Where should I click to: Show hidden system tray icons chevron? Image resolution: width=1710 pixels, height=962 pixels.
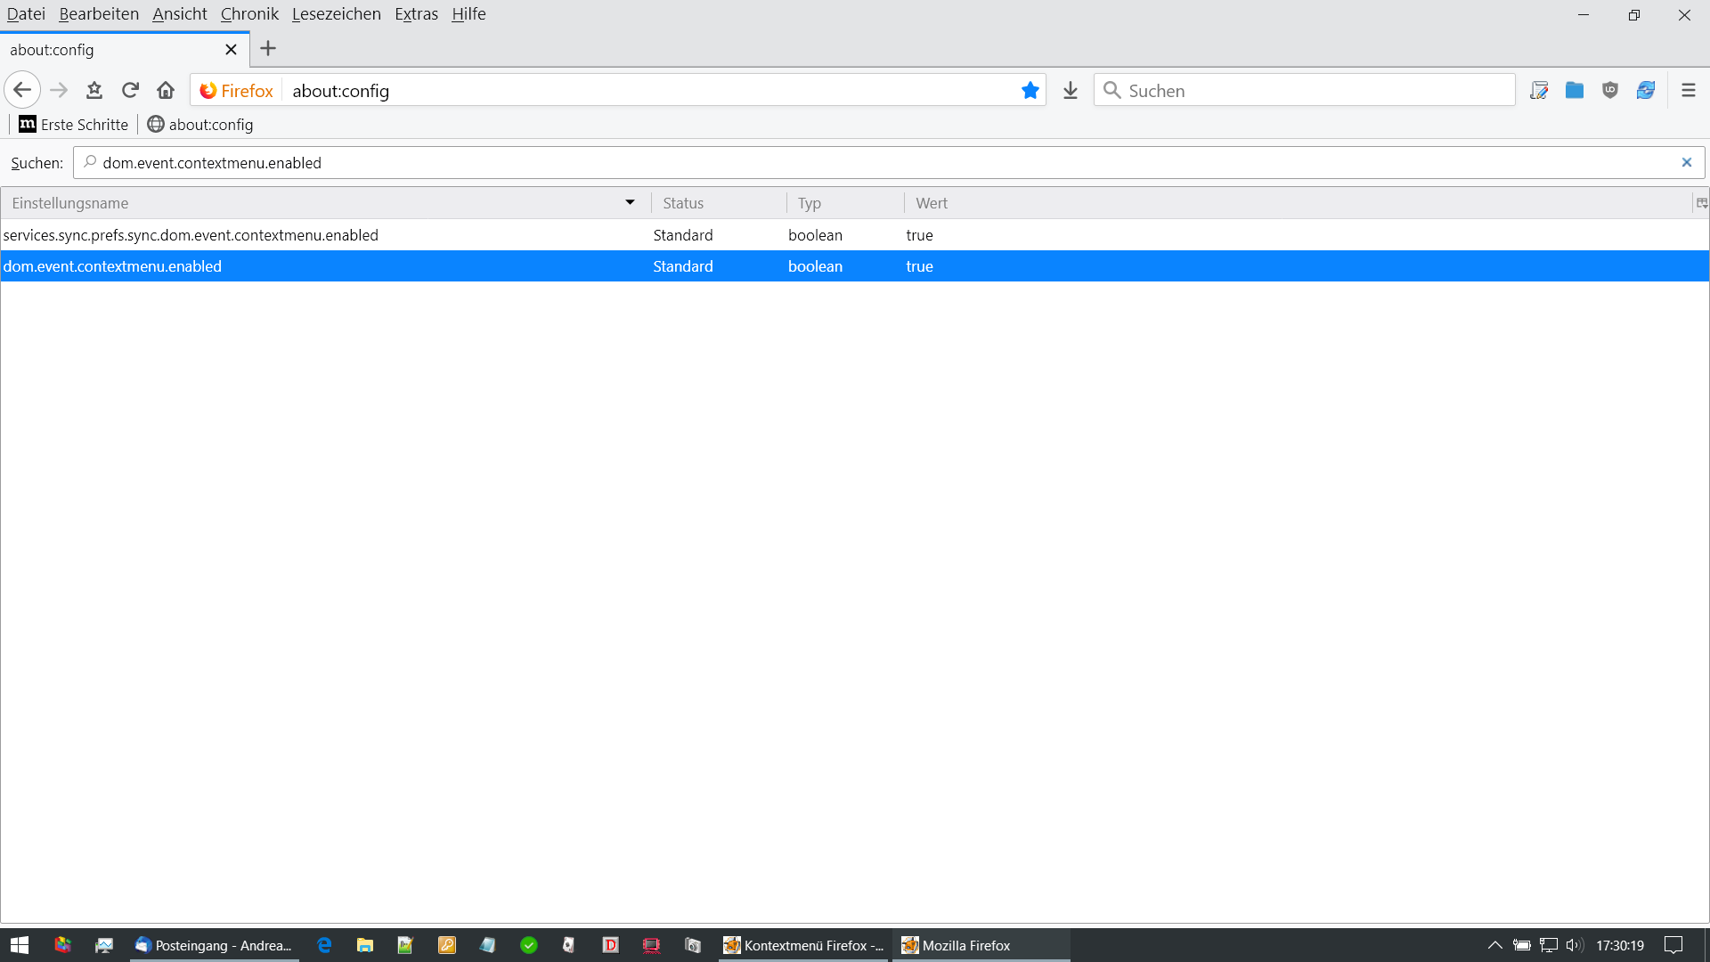[1494, 945]
